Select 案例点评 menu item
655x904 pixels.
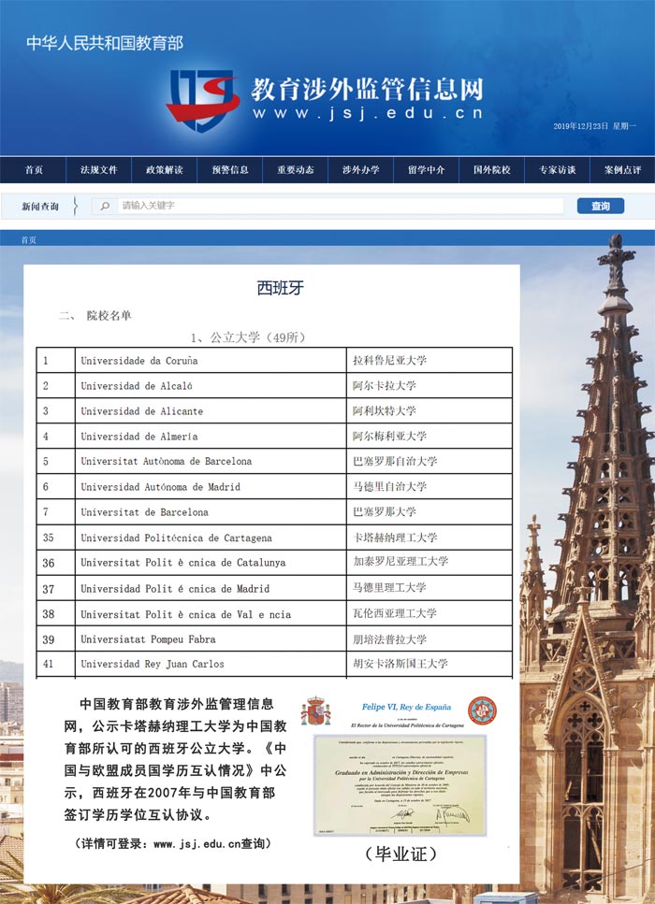click(x=622, y=170)
